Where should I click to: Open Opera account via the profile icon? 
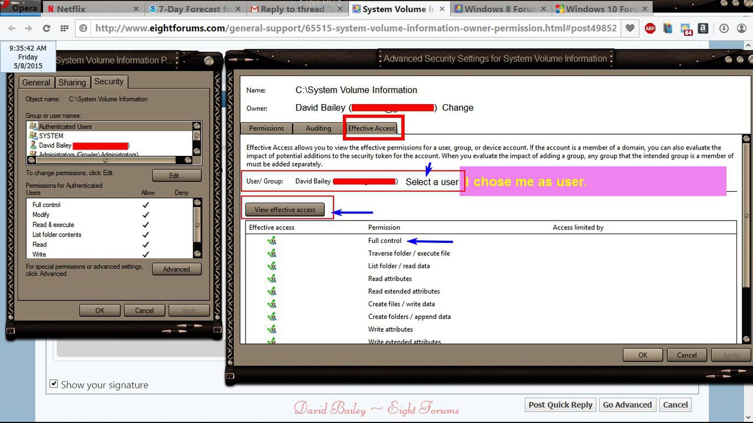click(x=742, y=28)
